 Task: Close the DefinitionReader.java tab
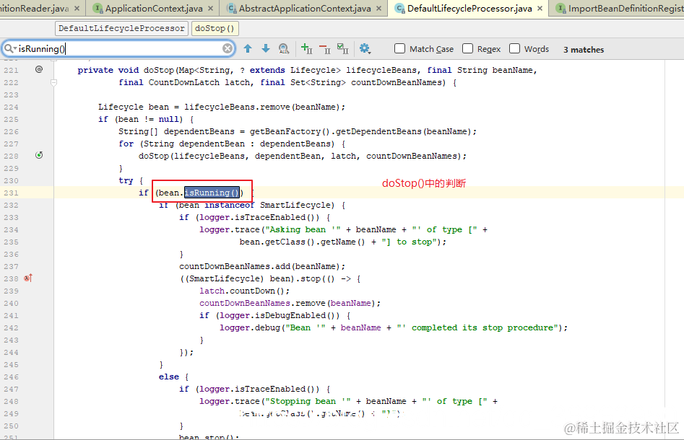[x=77, y=8]
